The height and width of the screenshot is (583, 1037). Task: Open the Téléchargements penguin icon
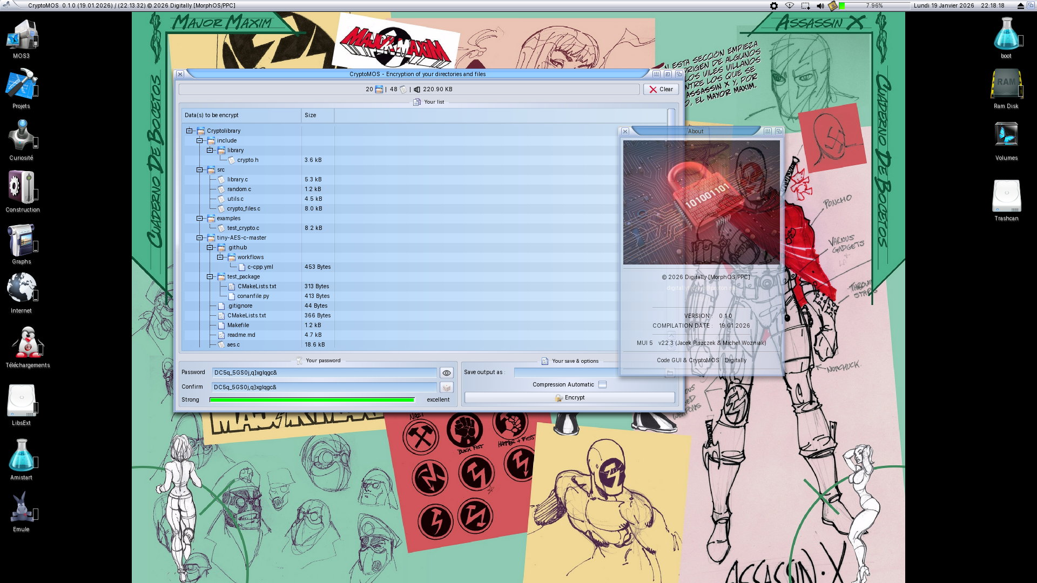[27, 343]
